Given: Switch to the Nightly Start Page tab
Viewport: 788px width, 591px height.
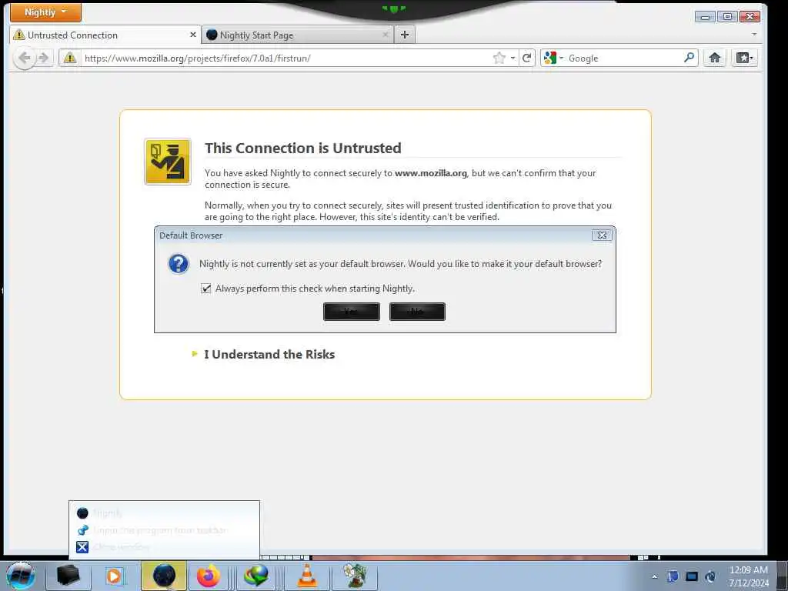Looking at the screenshot, I should pos(298,35).
